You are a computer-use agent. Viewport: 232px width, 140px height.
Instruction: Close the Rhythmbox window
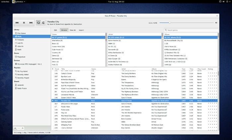click(217, 16)
